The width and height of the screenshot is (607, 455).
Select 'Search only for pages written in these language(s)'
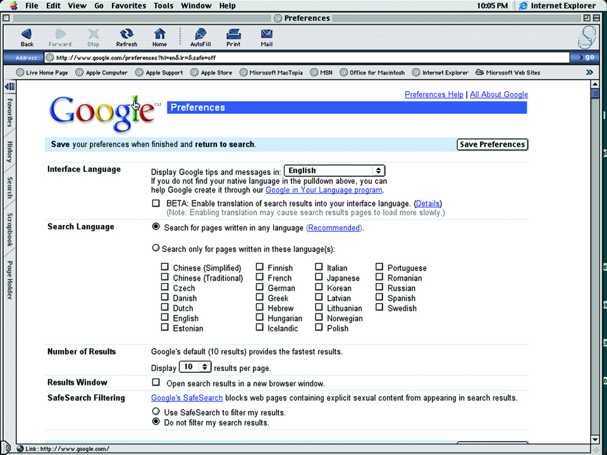(156, 248)
